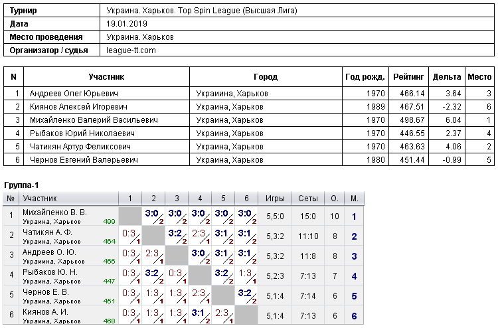Viewport: 498px width, 328px height.
Task: Select Михайленко В. В. in group table
Action: 54,212
